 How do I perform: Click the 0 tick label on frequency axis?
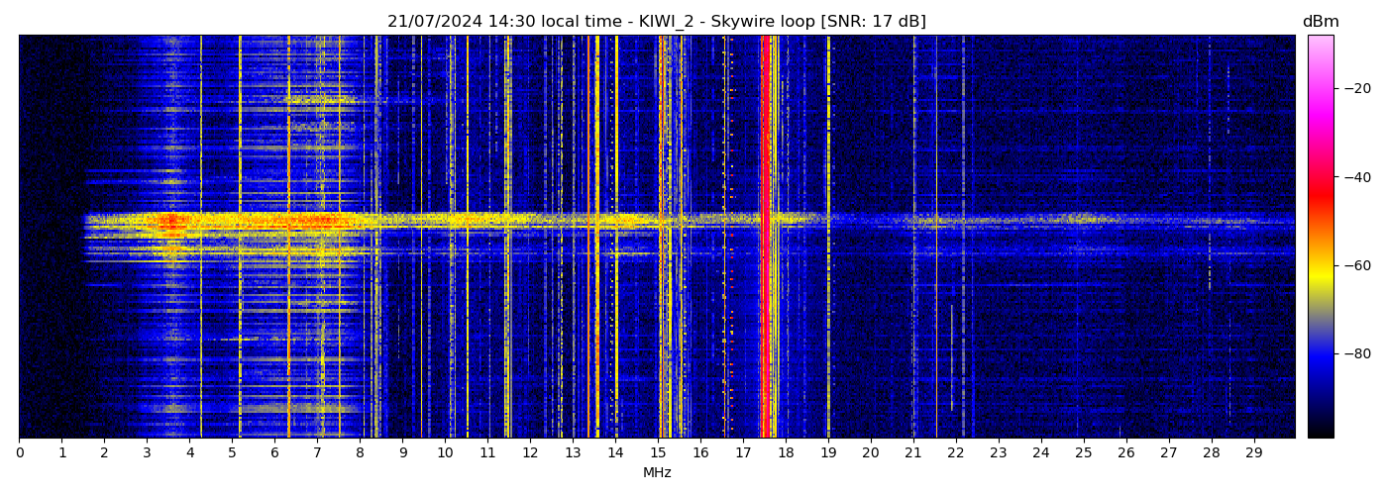coord(19,453)
